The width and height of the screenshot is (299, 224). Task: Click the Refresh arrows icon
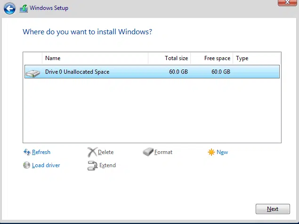pos(27,152)
